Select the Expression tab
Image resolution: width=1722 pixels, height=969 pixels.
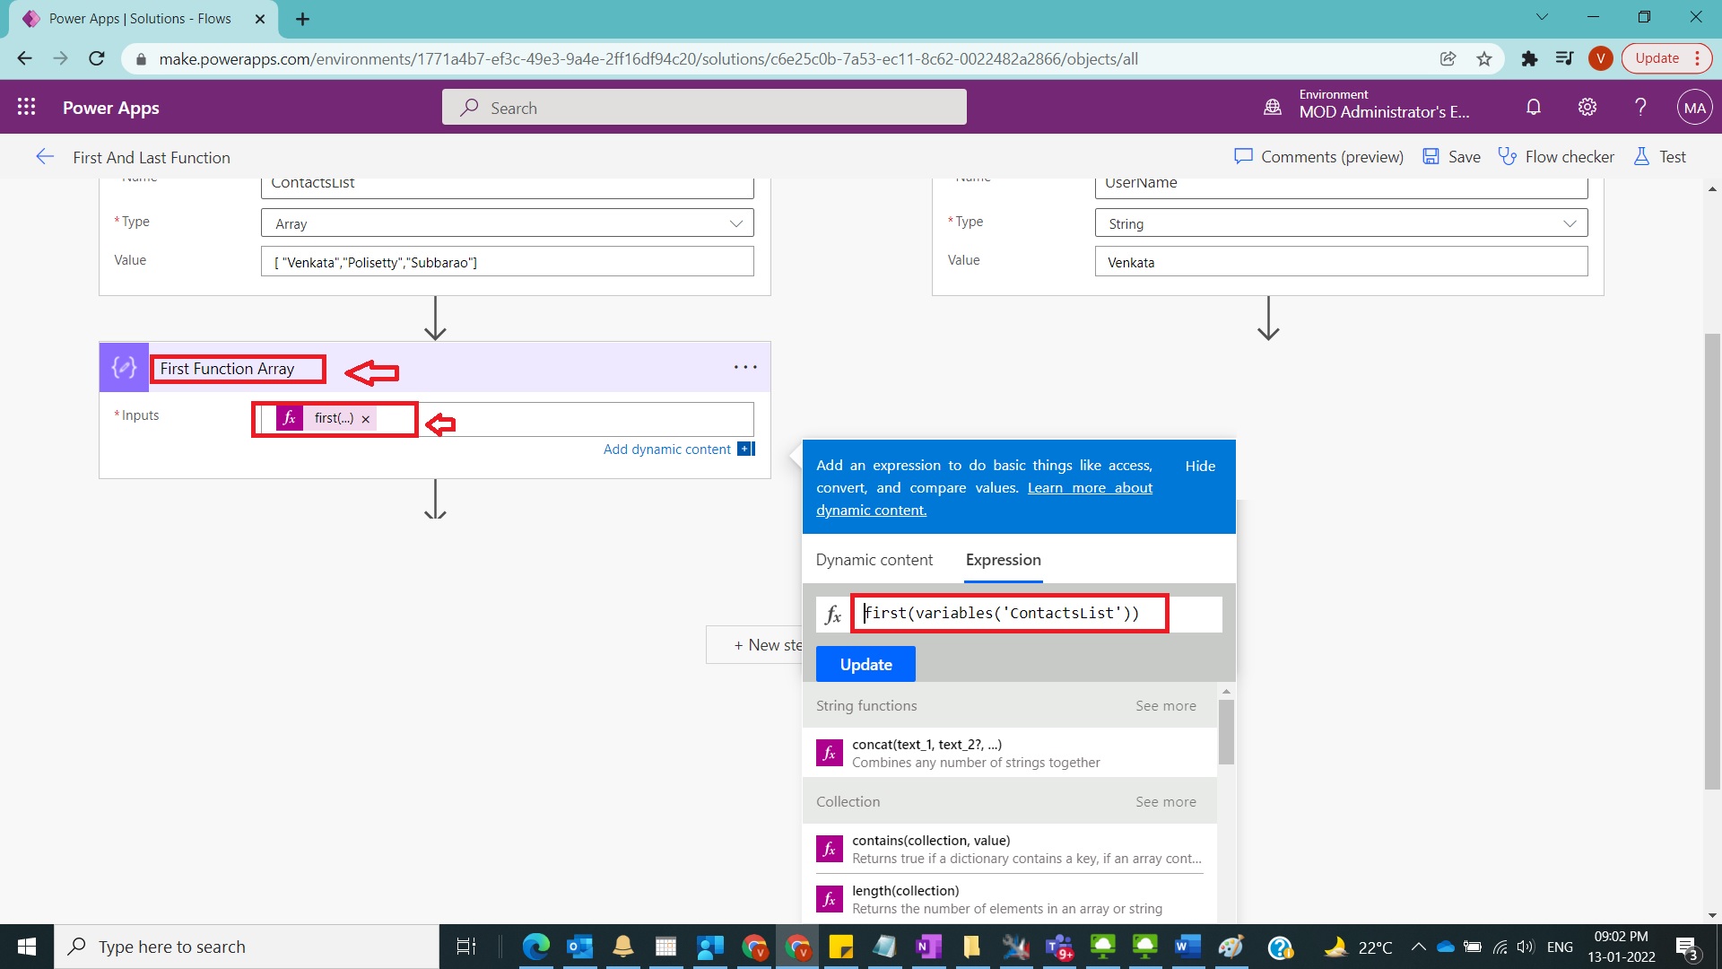[x=1003, y=560]
